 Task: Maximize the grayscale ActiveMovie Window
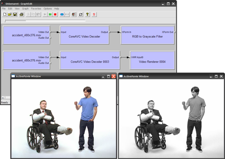216,76
